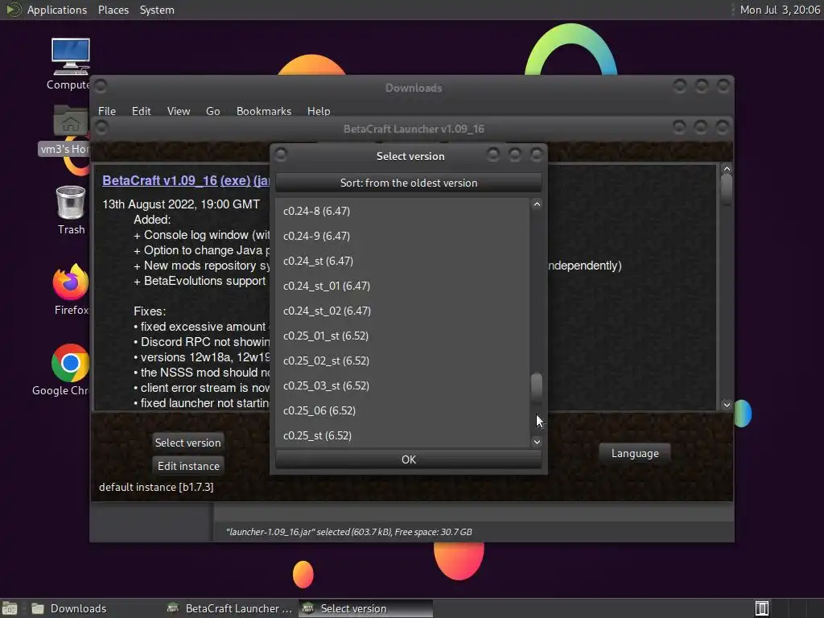Screen dimensions: 824x618
Task: Toggle the sort order button in Select version
Action: tap(408, 183)
